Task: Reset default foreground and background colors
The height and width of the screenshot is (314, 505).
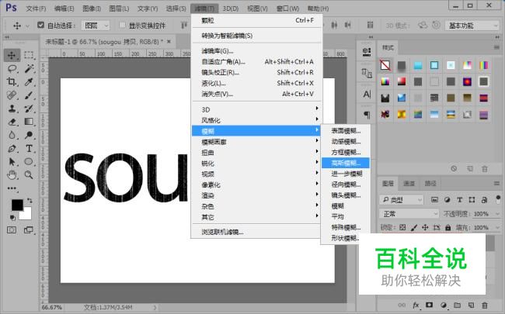Action: [12, 218]
